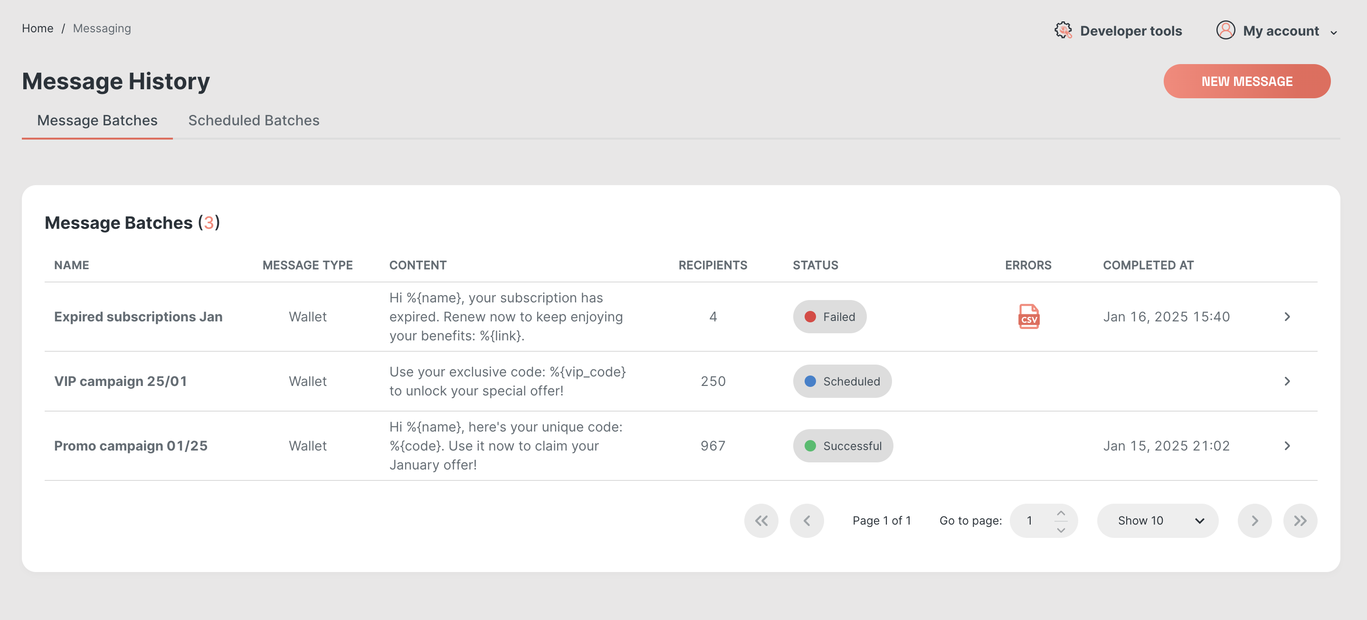Screen dimensions: 1367x620
Task: Go to the next page
Action: 1254,520
